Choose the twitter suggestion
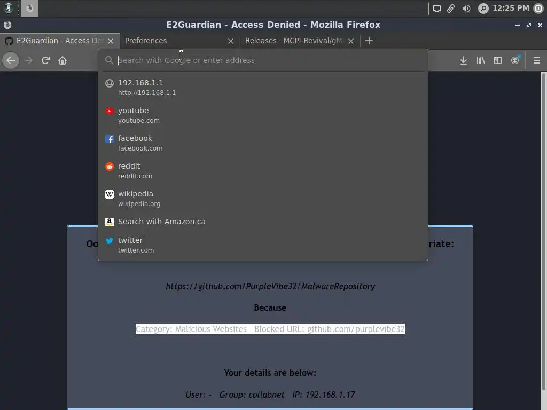Image resolution: width=547 pixels, height=410 pixels. tap(263, 245)
